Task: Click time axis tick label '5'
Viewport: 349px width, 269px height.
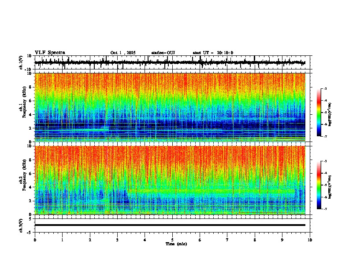Action: (x=172, y=240)
